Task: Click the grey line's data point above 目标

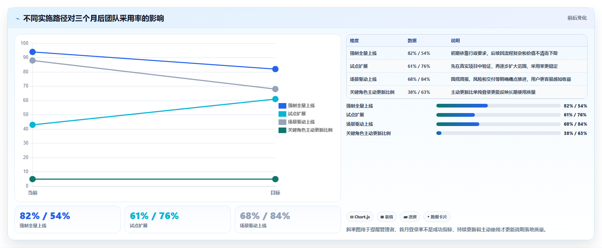Action: (275, 89)
